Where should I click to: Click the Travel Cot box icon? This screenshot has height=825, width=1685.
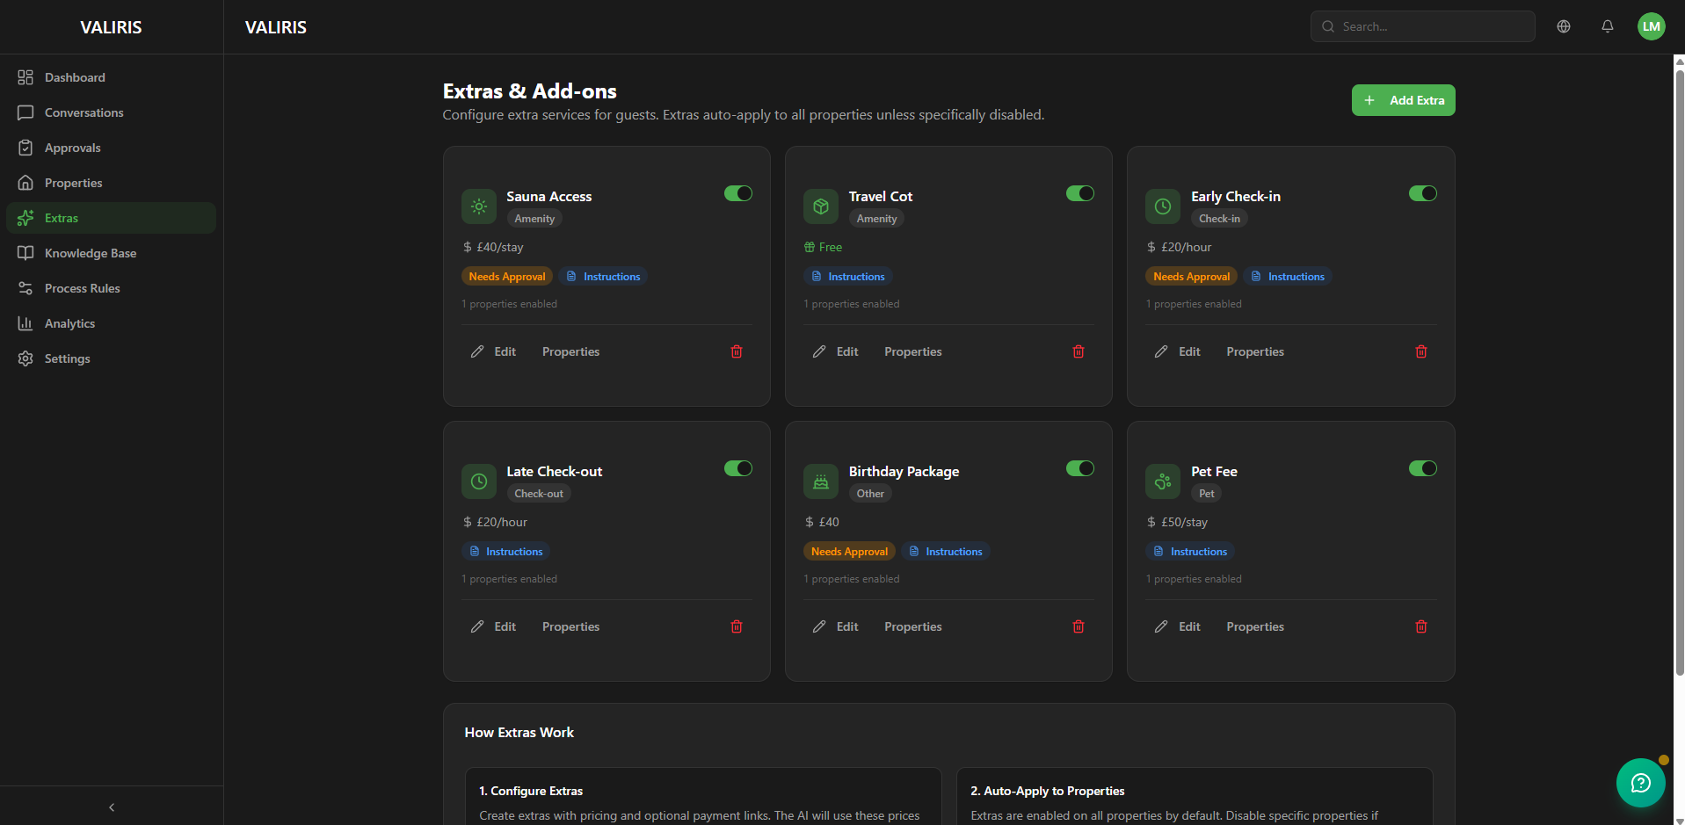point(820,206)
